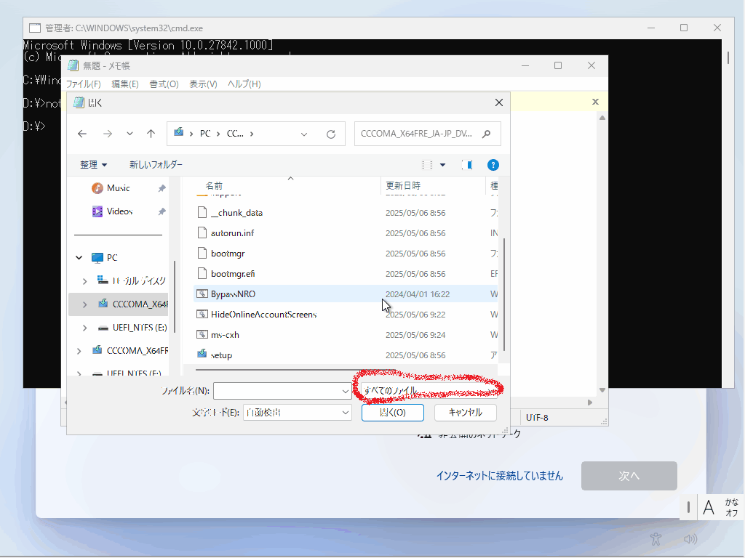Screen dimensions: 745x558
Task: Select UEFI_NTFS (E:) under PC
Action: pos(140,328)
